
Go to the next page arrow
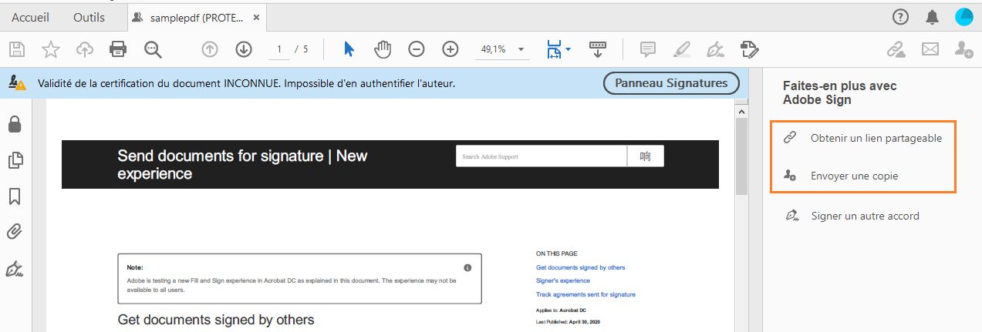click(244, 49)
